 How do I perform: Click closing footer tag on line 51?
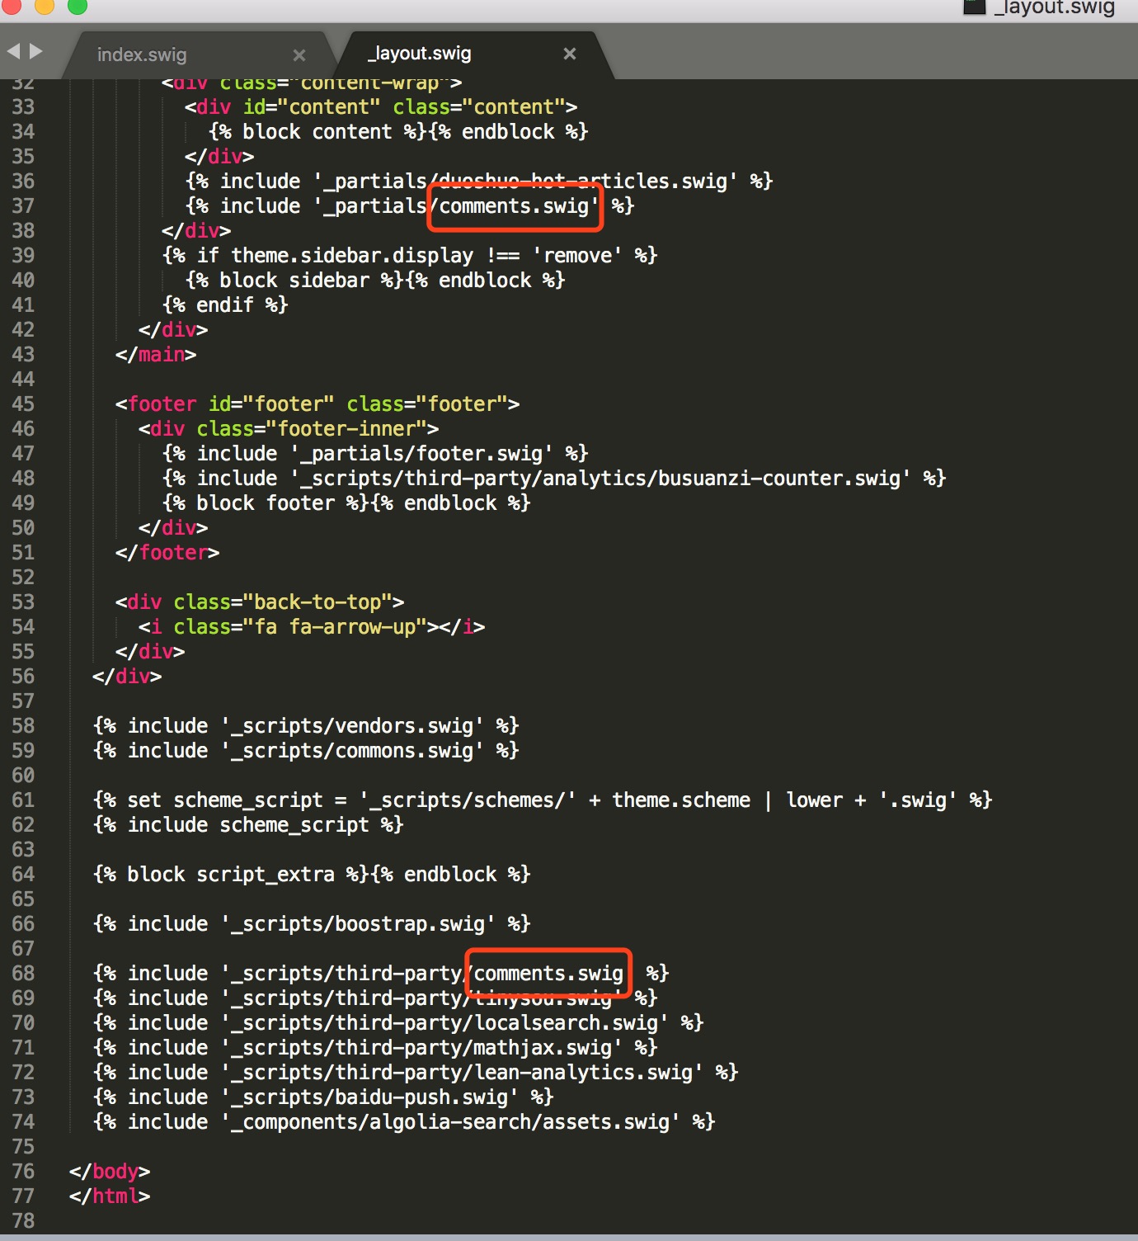(x=167, y=553)
